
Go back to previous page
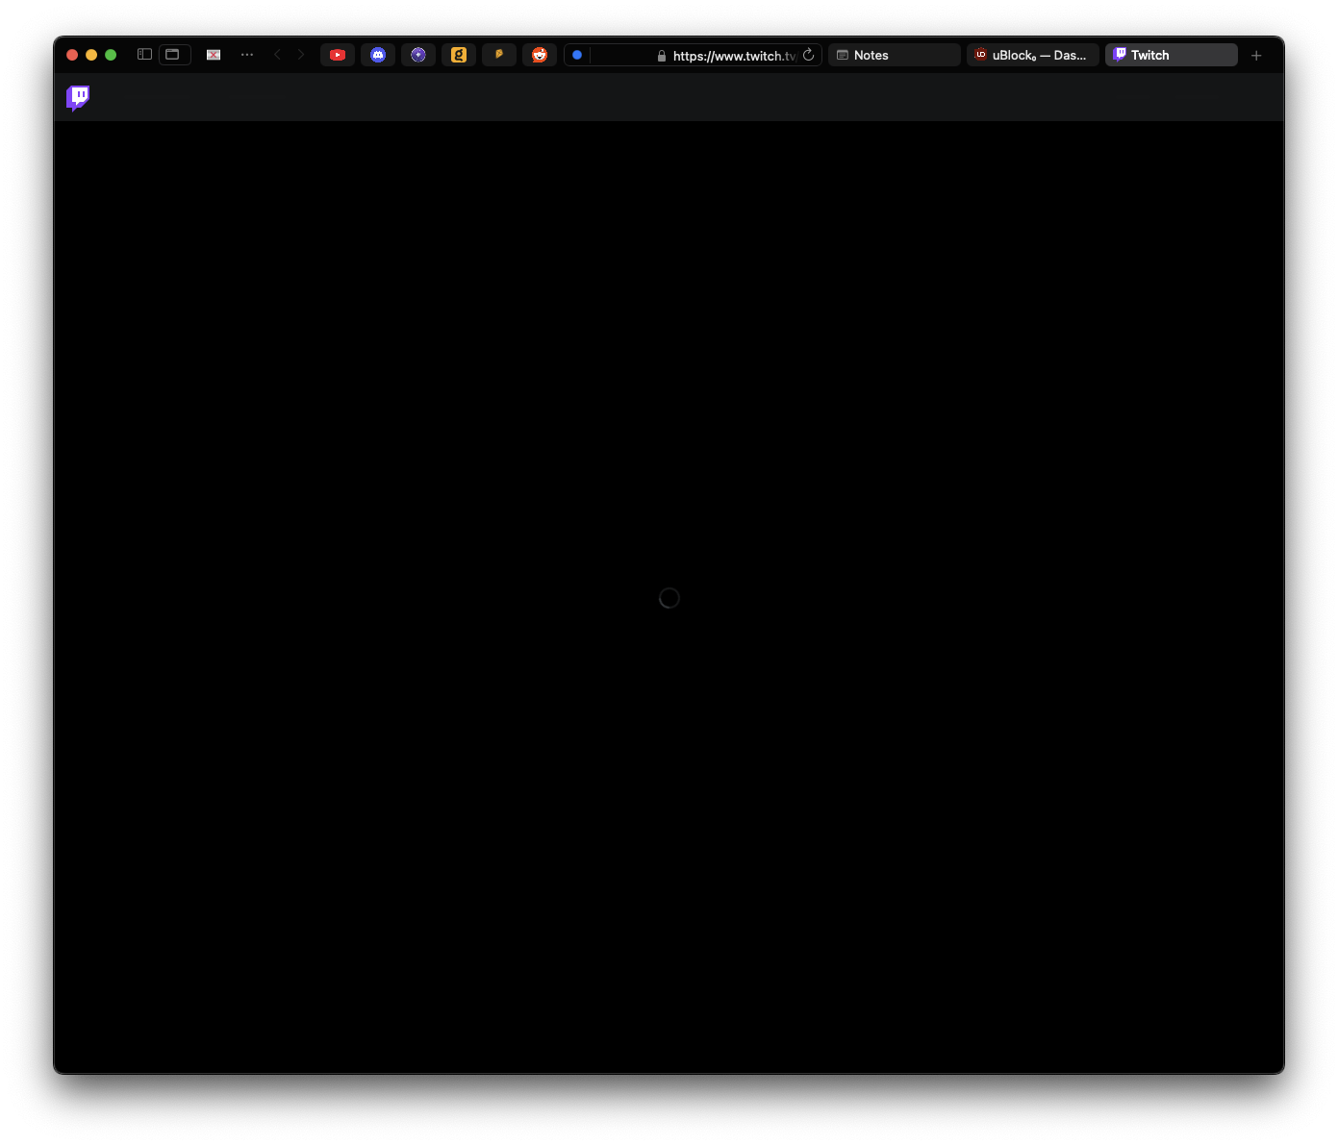pos(278,55)
